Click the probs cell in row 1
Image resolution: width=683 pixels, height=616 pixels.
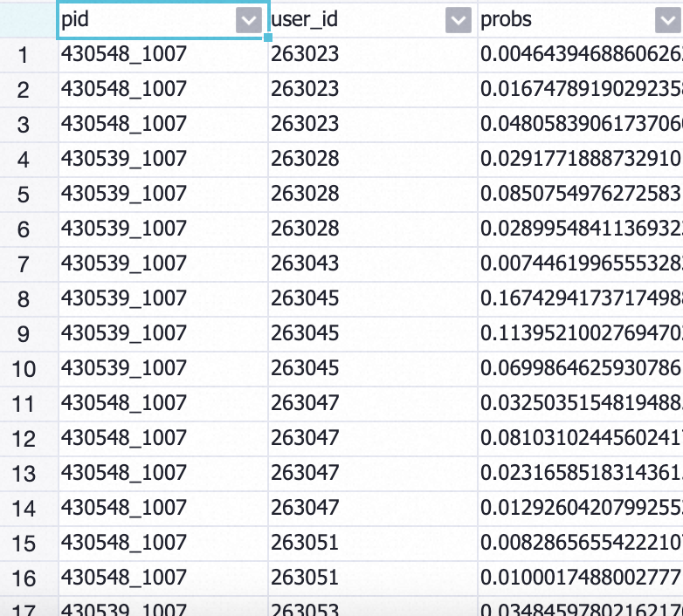[581, 55]
